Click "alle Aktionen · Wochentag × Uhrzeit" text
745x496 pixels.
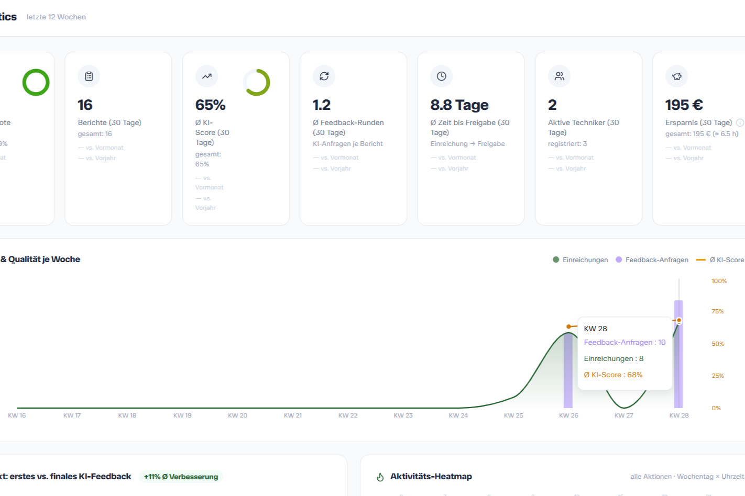click(x=687, y=477)
